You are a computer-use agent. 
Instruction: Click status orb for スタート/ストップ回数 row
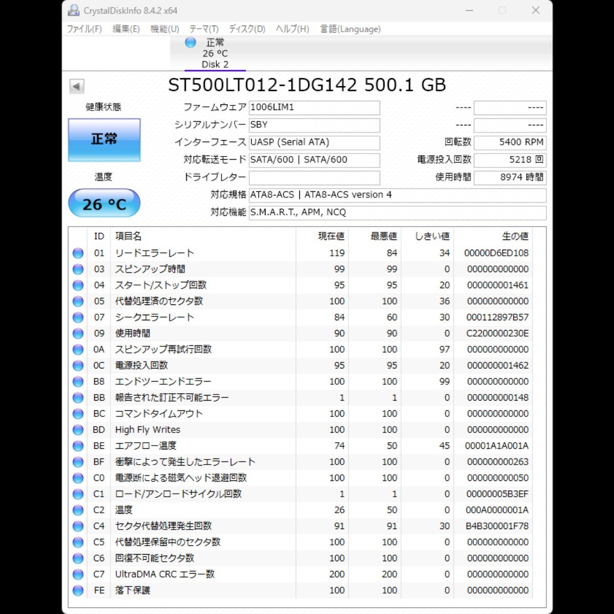tap(78, 285)
